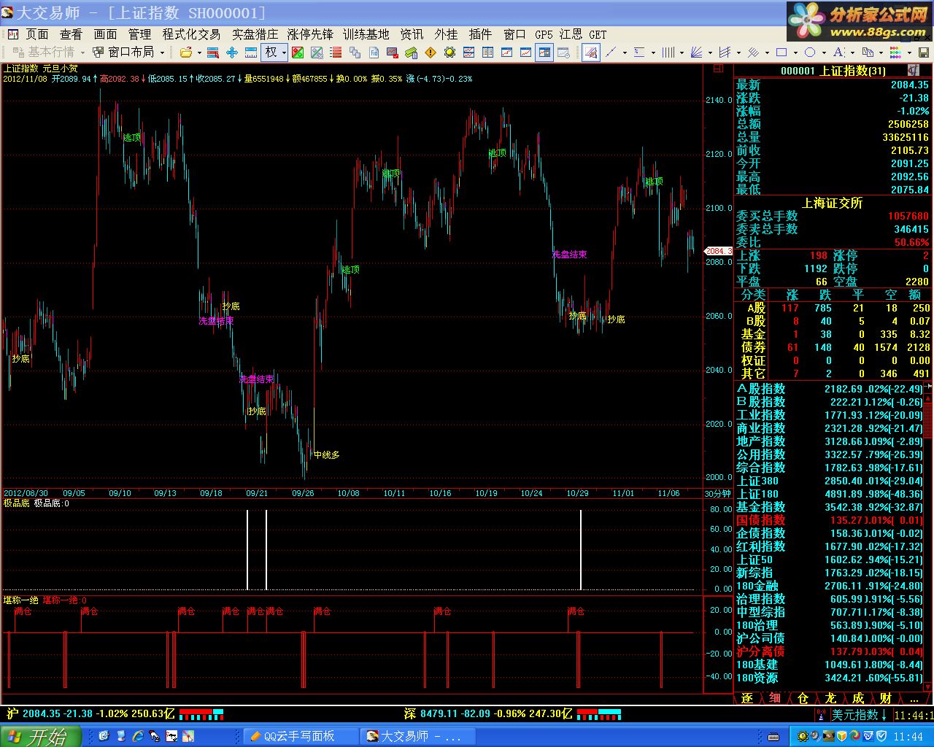Open the 查看 menu
The height and width of the screenshot is (747, 934).
71,34
